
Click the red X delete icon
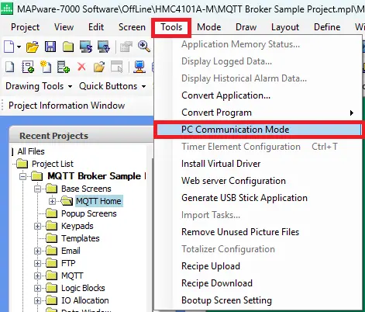coord(81,67)
